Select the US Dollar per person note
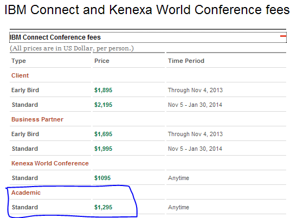Screen dimensions: 297x218 (x=72, y=48)
